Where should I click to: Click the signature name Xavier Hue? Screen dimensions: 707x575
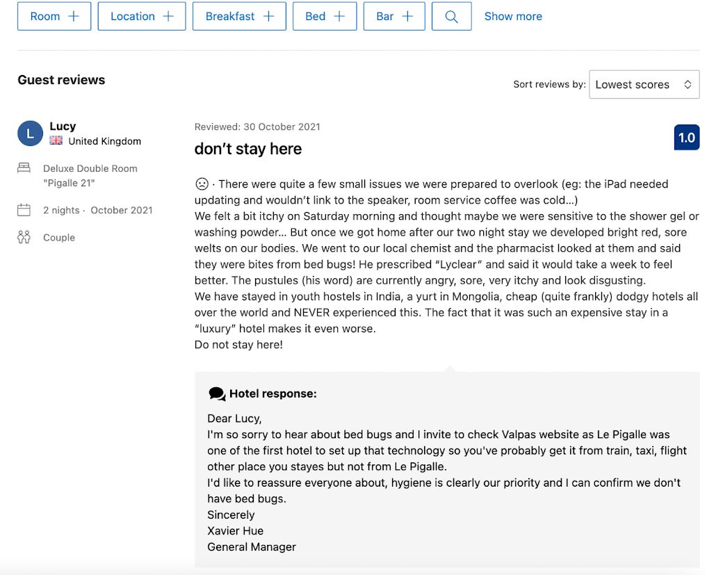(x=236, y=531)
